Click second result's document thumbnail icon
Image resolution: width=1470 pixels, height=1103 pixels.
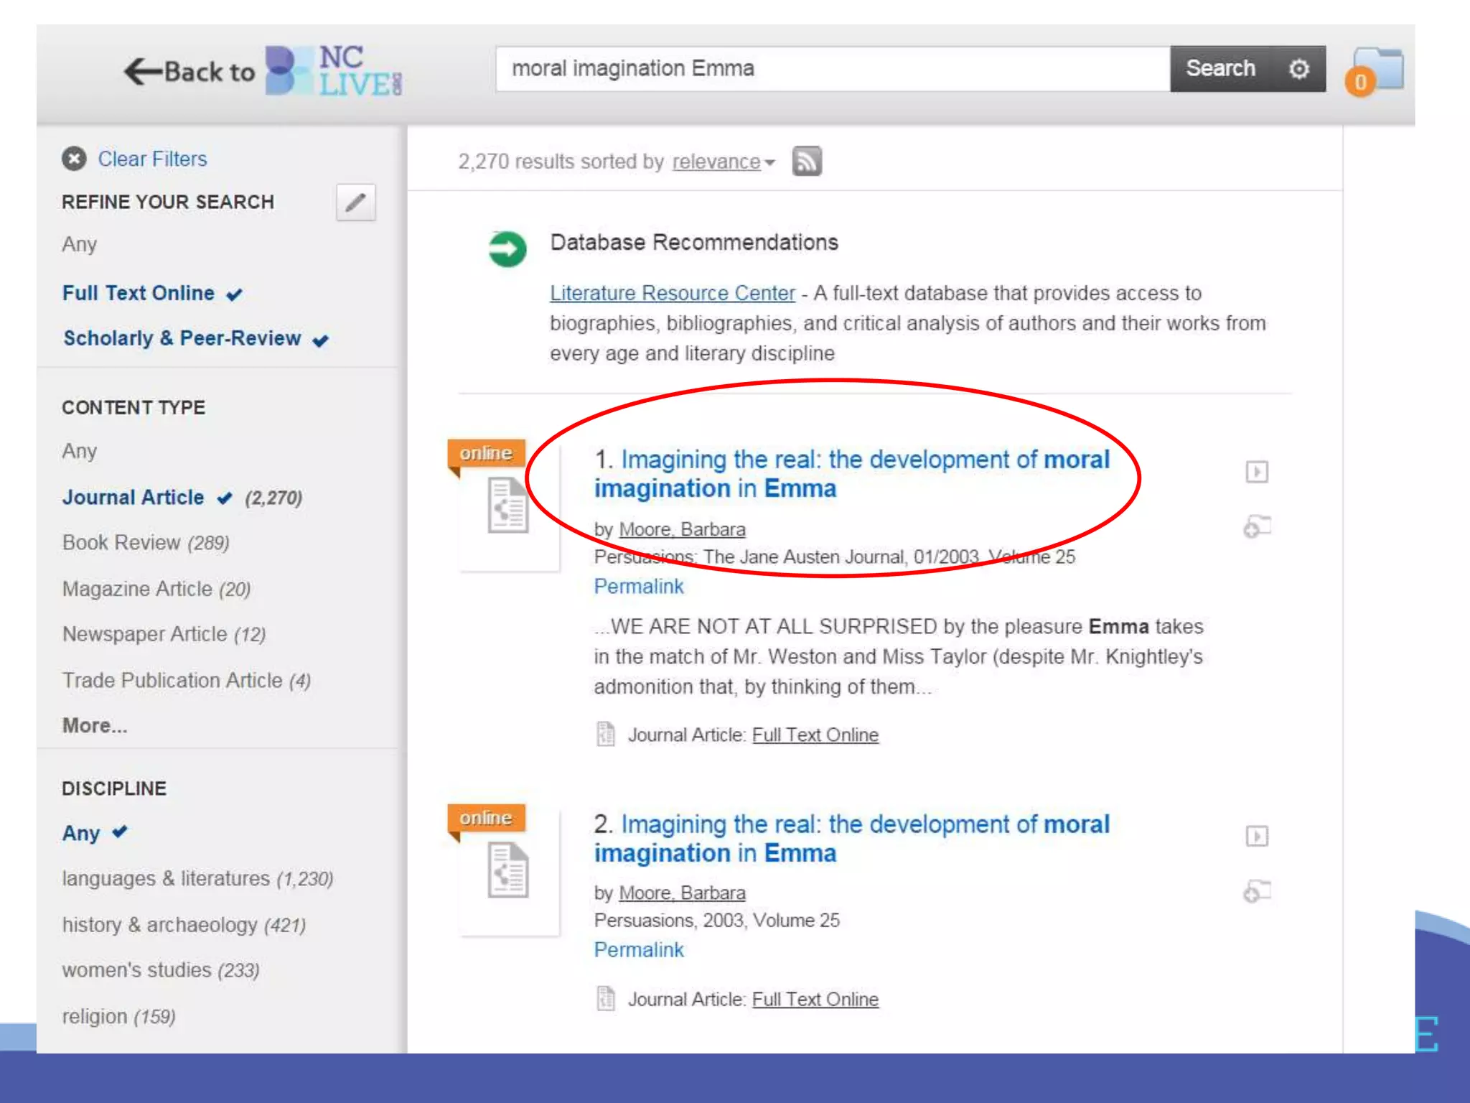(507, 870)
